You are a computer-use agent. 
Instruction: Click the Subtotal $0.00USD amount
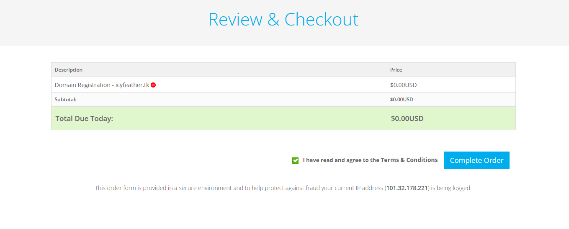pyautogui.click(x=402, y=100)
